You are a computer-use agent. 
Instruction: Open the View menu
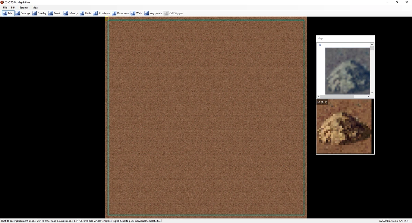[x=35, y=7]
